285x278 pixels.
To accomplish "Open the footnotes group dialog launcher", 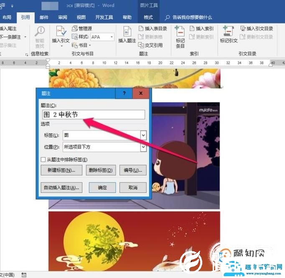I will pyautogui.click(x=27, y=54).
